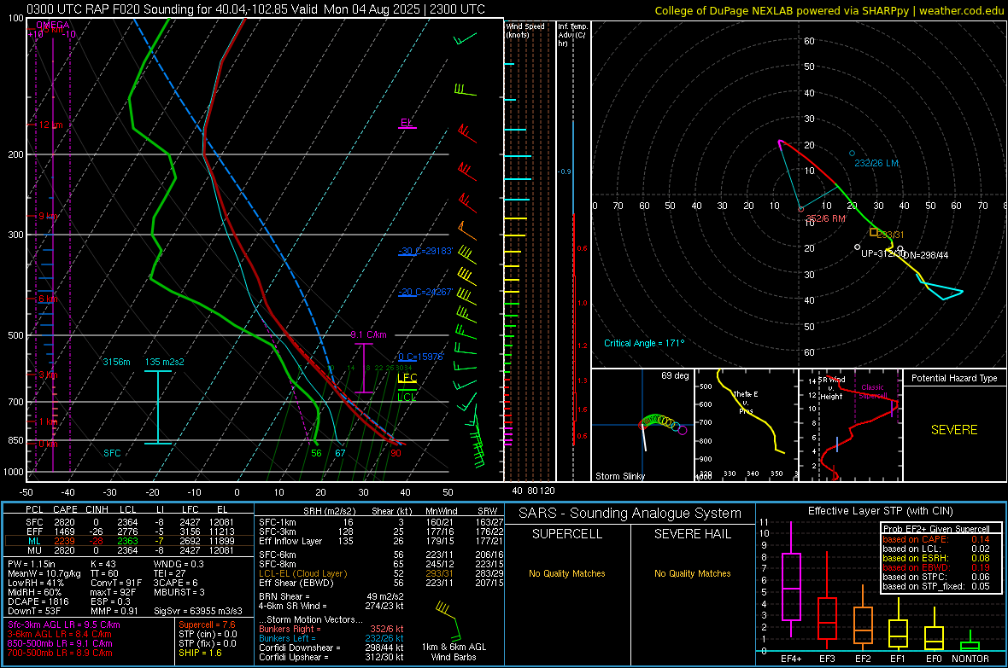Viewport: 1008px width, 668px height.
Task: Click the '-30 C=29183'' height label
Action: click(x=425, y=251)
